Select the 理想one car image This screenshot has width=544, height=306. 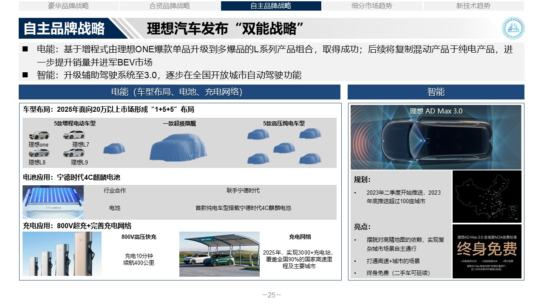coord(39,136)
